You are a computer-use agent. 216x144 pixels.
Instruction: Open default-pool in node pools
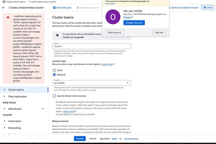point(15,109)
